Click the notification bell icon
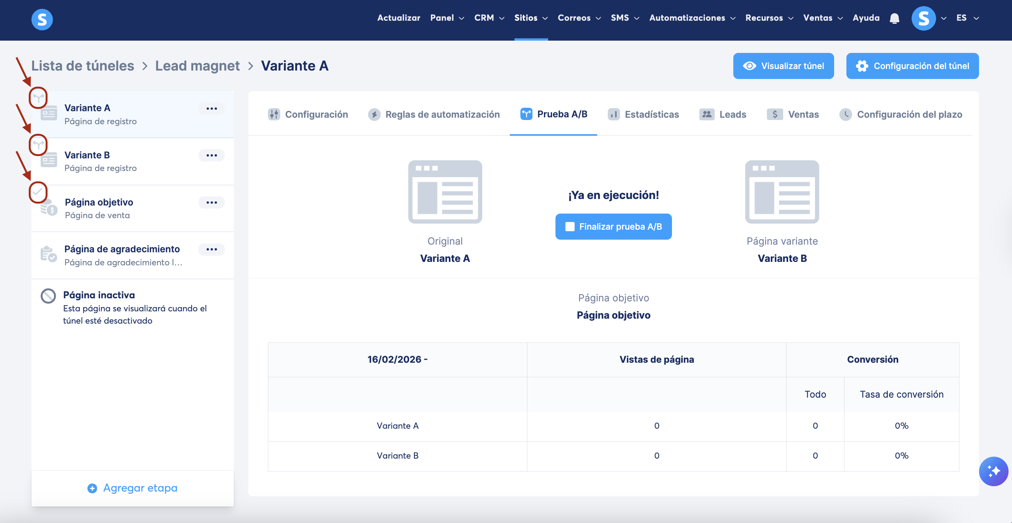 click(x=894, y=18)
